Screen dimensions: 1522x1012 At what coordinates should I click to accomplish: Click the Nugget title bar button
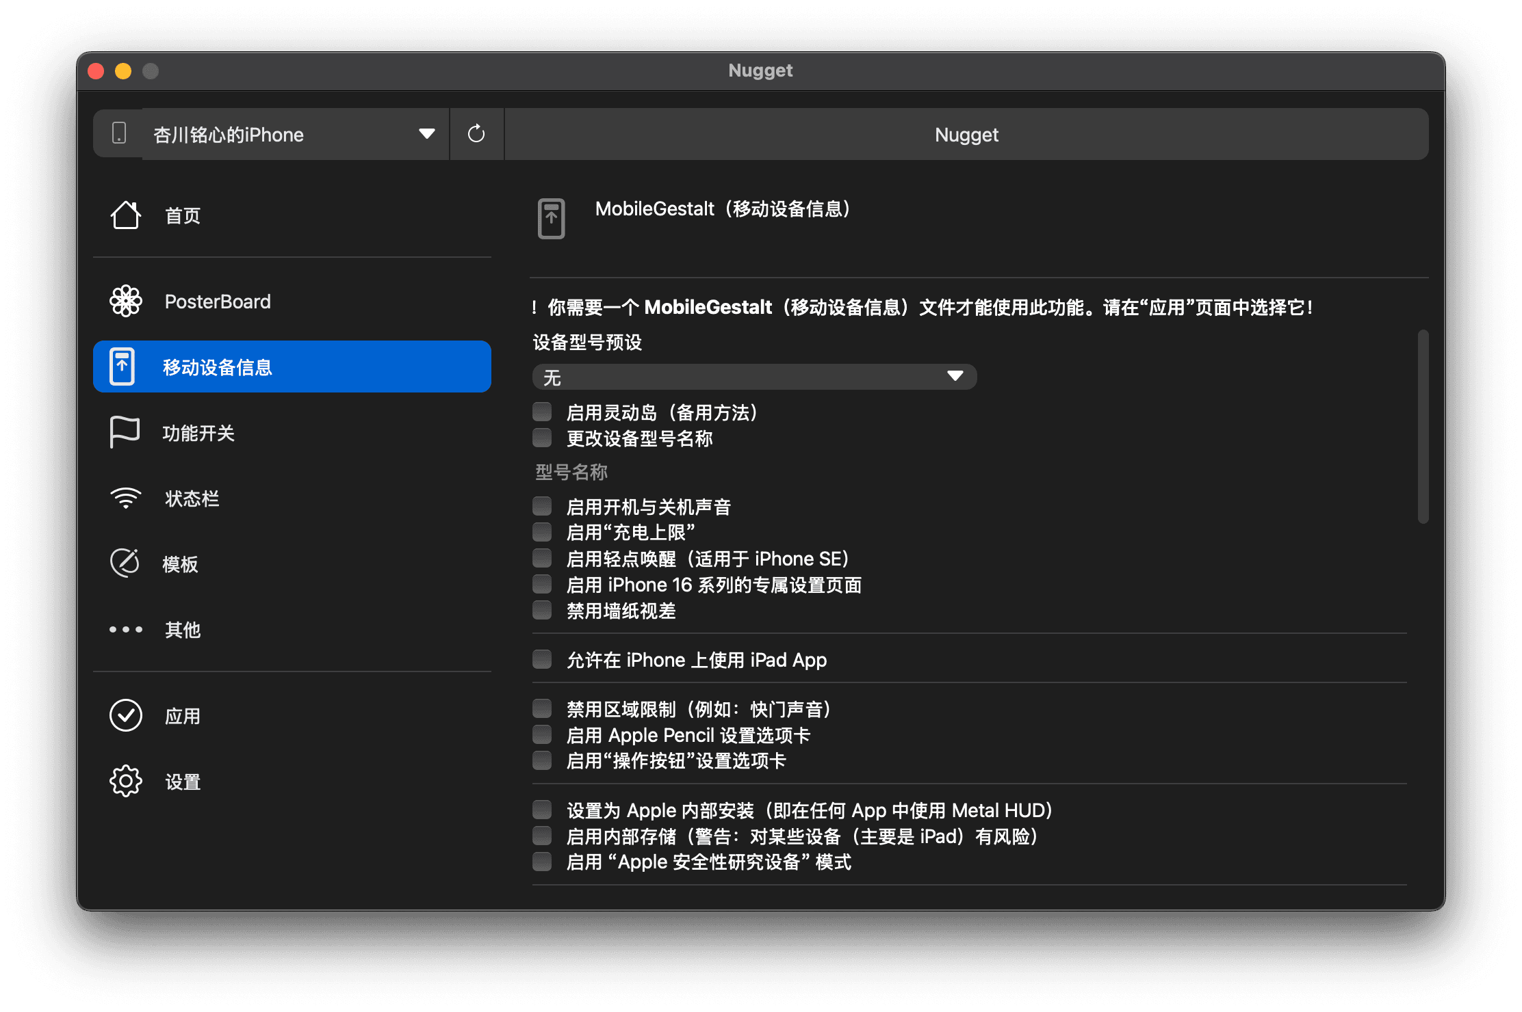(x=966, y=134)
